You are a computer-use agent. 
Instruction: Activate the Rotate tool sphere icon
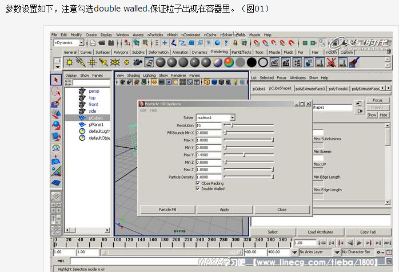coord(56,125)
